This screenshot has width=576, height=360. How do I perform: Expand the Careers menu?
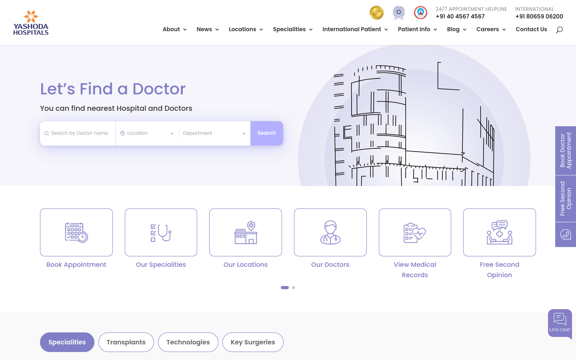click(x=491, y=29)
